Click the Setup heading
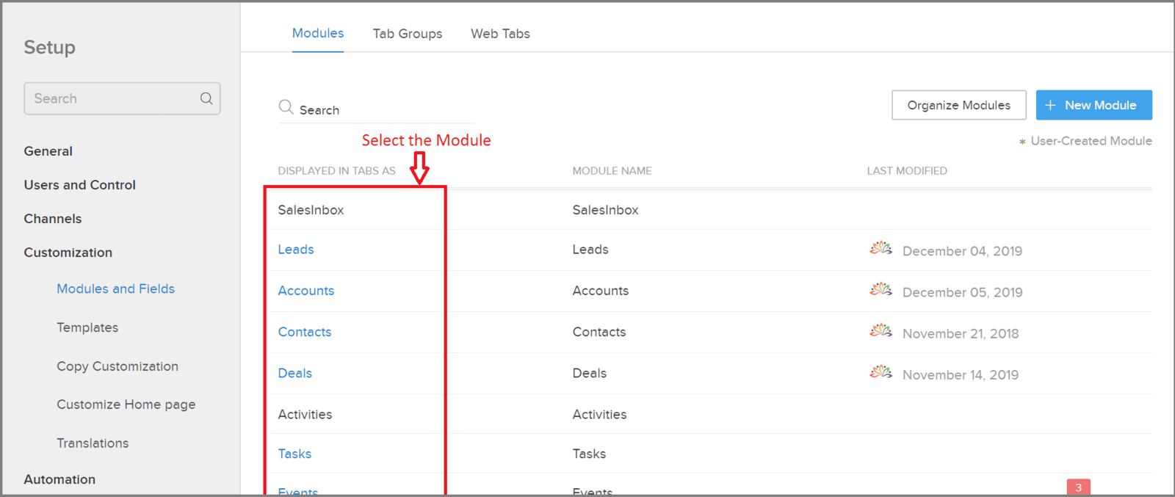The height and width of the screenshot is (497, 1175). tap(50, 47)
